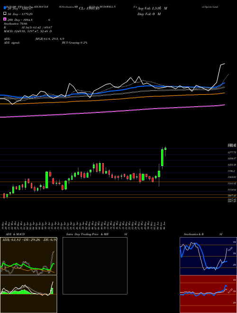Viewport: 237px width, 313px height.
Task: Click the 1169.01 price axis label
Action: point(232,177)
